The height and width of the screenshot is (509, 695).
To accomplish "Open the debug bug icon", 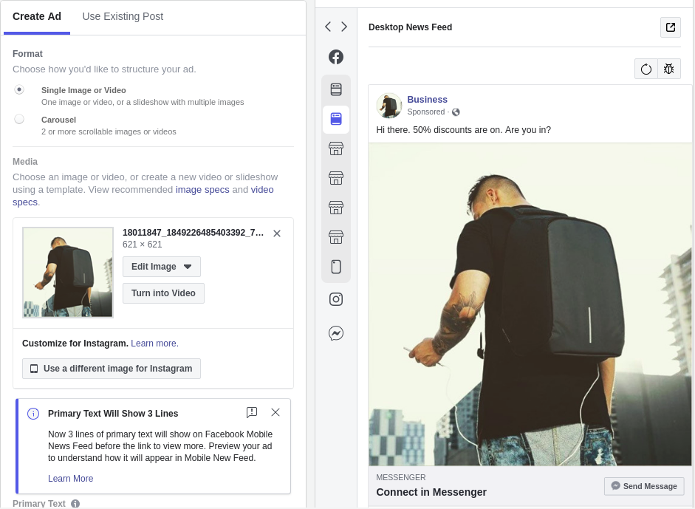I will coord(668,68).
